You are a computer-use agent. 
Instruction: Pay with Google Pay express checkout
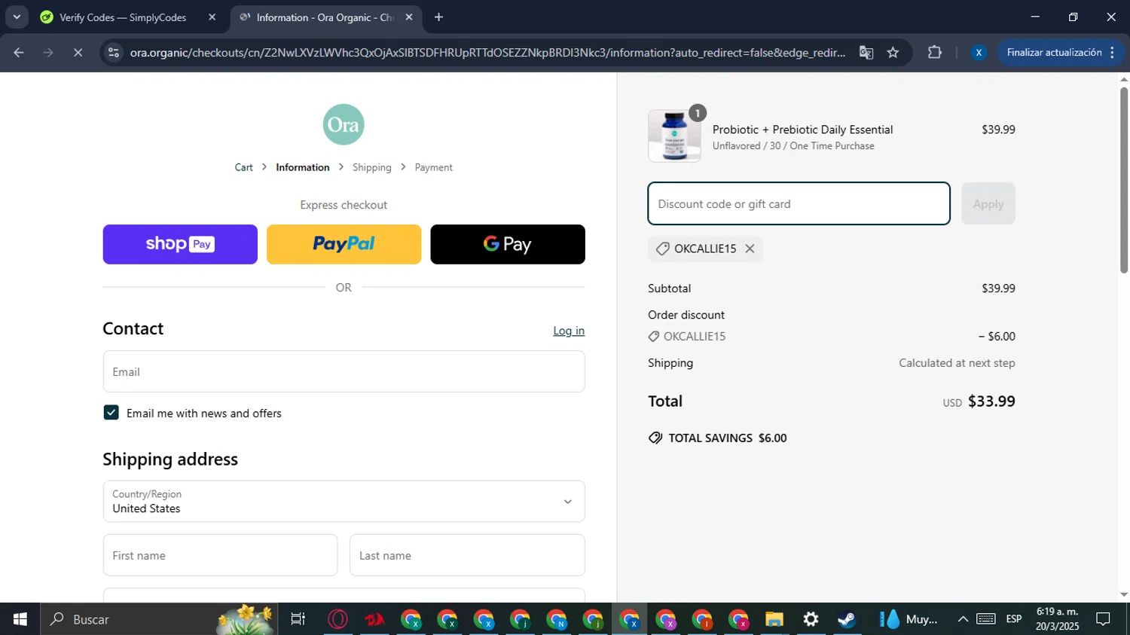click(508, 244)
